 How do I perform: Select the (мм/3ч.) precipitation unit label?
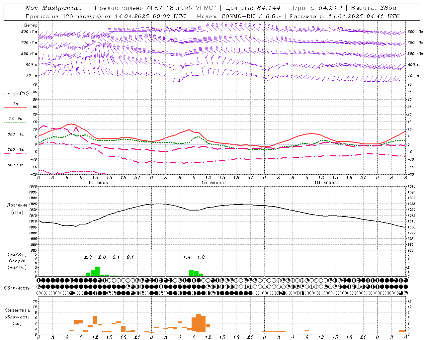[x=17, y=255]
